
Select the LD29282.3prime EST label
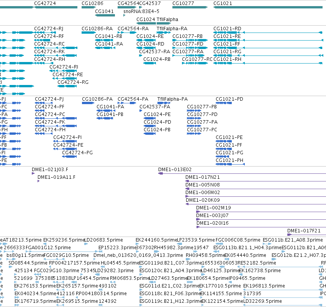114,270
